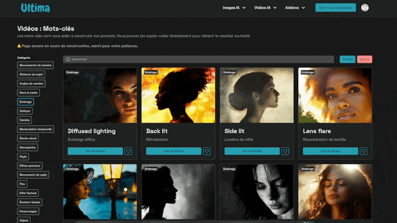Open the Lens flare thumbnail image
This screenshot has width=397, height=223.
point(335,95)
